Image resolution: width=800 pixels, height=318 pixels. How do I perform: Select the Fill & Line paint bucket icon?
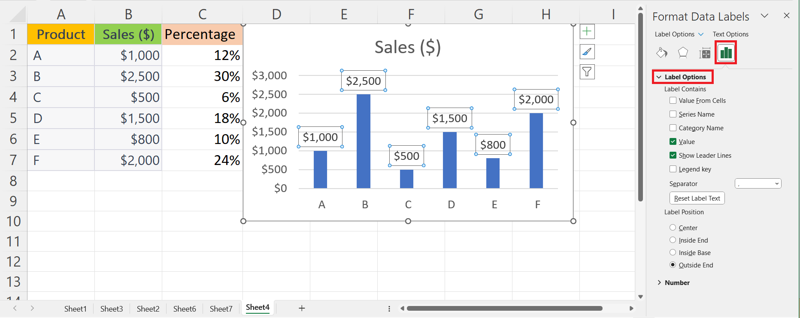tap(662, 53)
